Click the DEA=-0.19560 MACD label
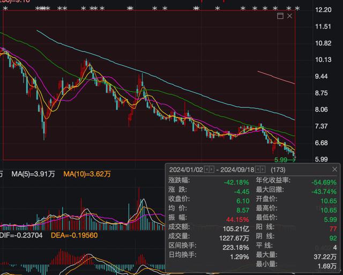 74,235
